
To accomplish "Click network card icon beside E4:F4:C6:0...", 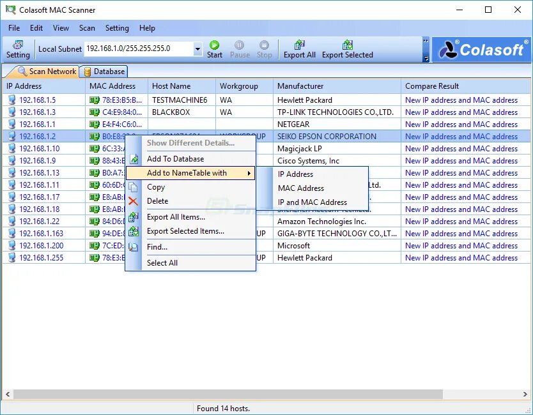I will (x=95, y=124).
